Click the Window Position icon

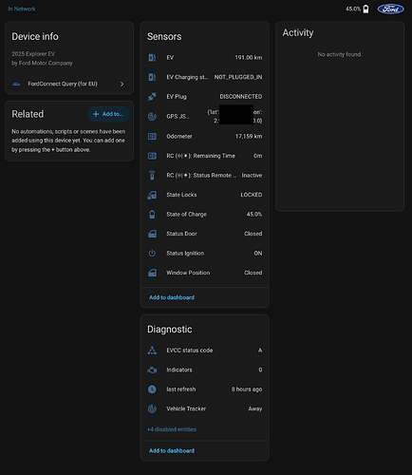click(x=152, y=273)
